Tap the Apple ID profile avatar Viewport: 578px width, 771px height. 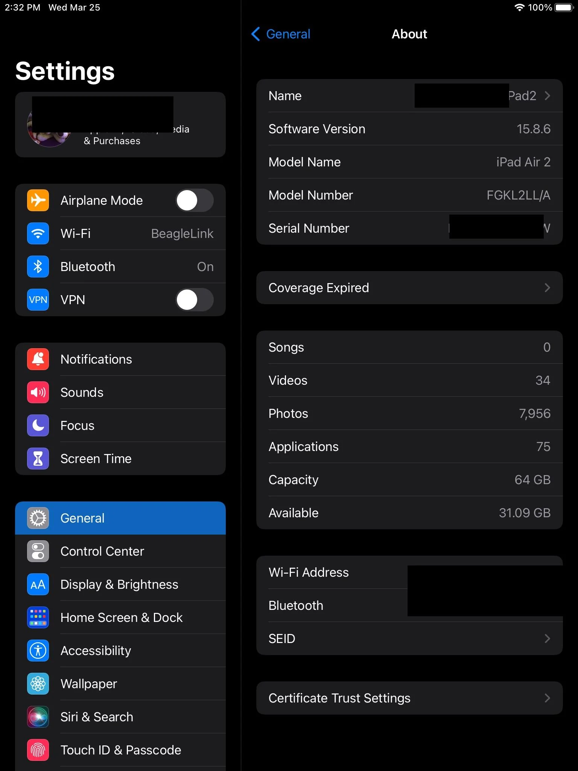(49, 125)
